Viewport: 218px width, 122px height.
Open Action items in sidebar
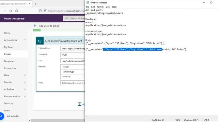coord(11,40)
